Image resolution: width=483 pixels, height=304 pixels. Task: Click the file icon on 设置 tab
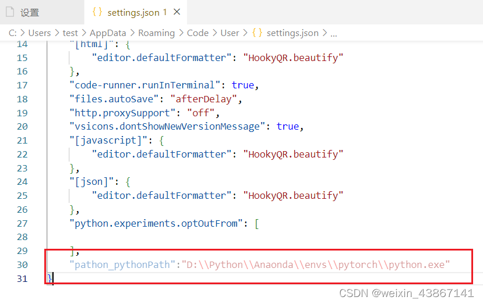pos(10,12)
